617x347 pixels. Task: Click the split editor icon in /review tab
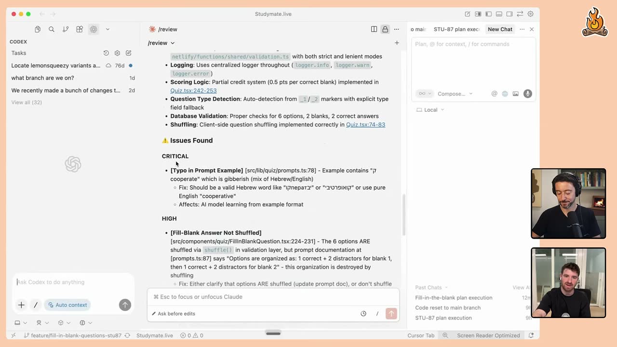(x=374, y=29)
